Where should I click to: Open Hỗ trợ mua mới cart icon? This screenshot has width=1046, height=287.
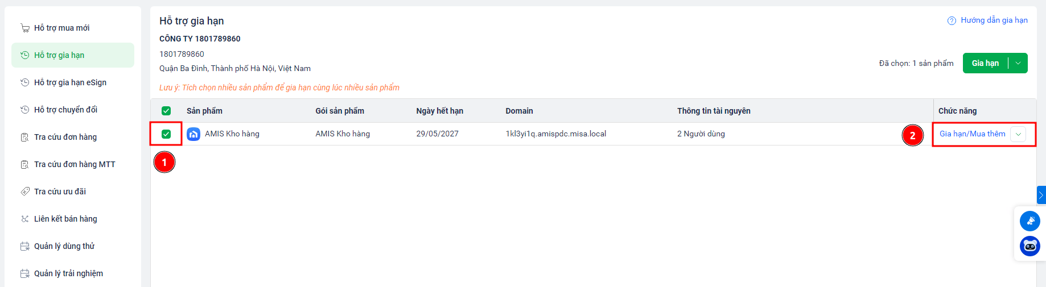point(25,28)
